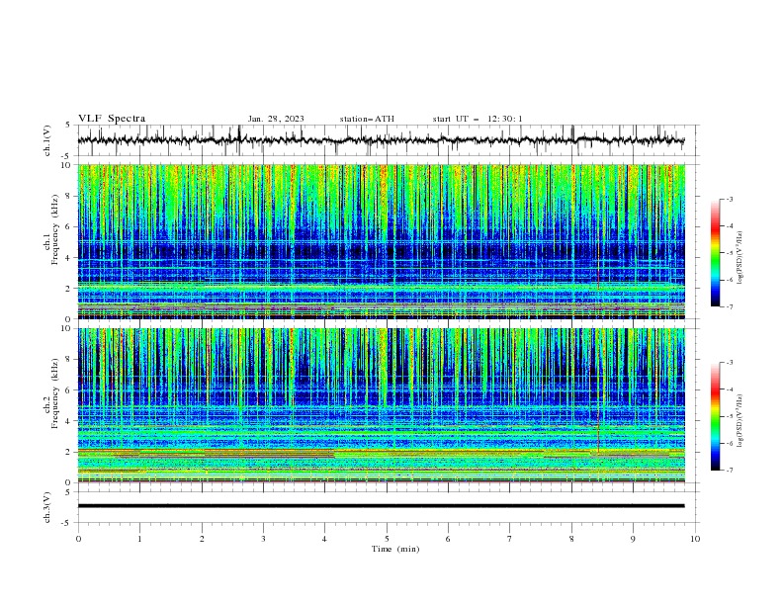This screenshot has height=605, width=783.
Task: Click time axis tick label '5'
Action: tap(387, 539)
